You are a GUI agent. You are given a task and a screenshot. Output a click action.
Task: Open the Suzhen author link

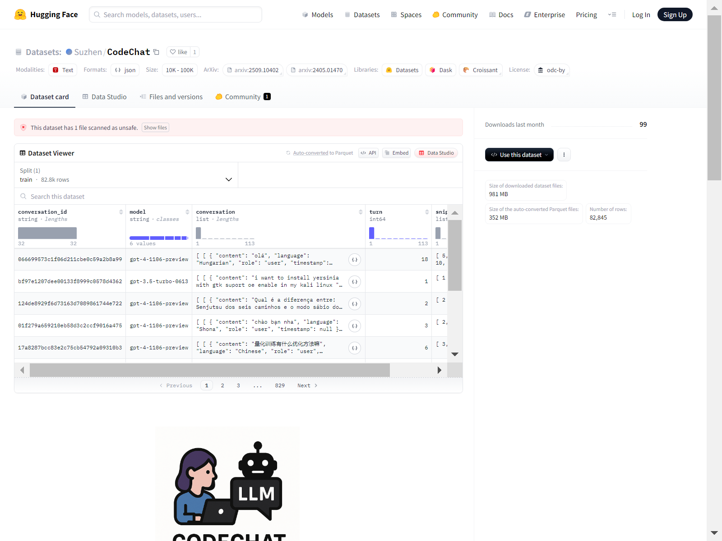coord(88,52)
